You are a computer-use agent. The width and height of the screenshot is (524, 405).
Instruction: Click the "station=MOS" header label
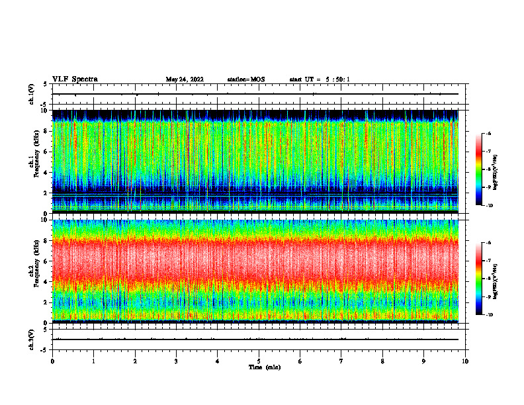point(246,79)
